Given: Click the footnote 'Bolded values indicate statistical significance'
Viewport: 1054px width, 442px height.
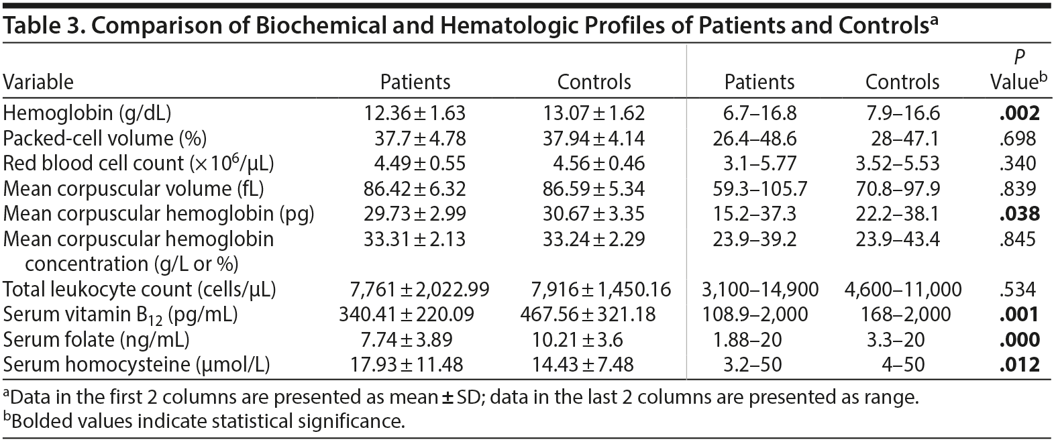Looking at the screenshot, I should pyautogui.click(x=205, y=422).
